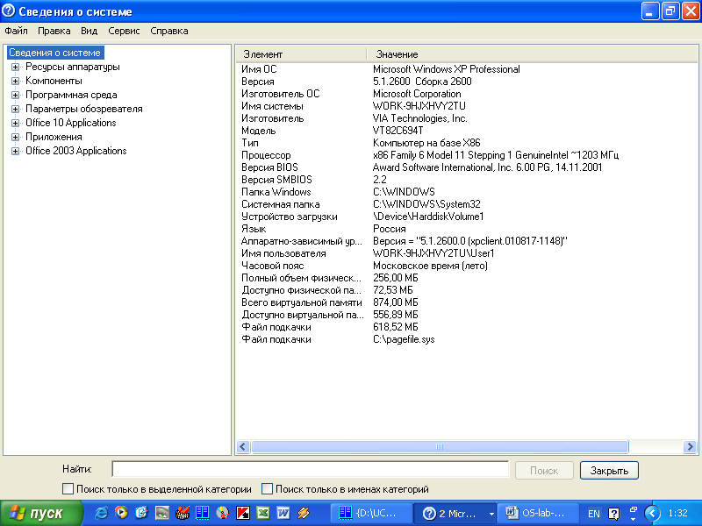Click the 256,00 МБ memory value
Image resolution: width=702 pixels, height=526 pixels.
[x=396, y=278]
